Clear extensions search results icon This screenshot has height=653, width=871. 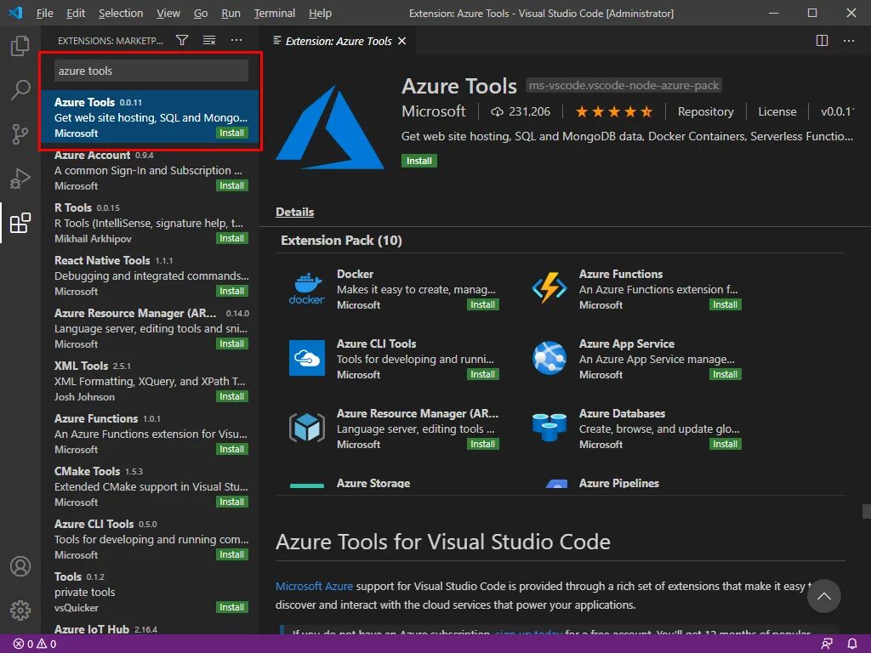209,40
